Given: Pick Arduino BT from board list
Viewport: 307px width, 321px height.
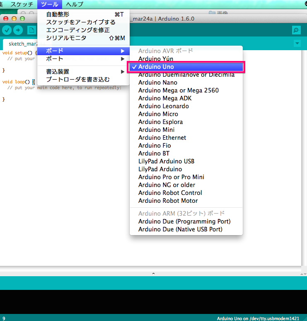Looking at the screenshot, I should pyautogui.click(x=186, y=153).
